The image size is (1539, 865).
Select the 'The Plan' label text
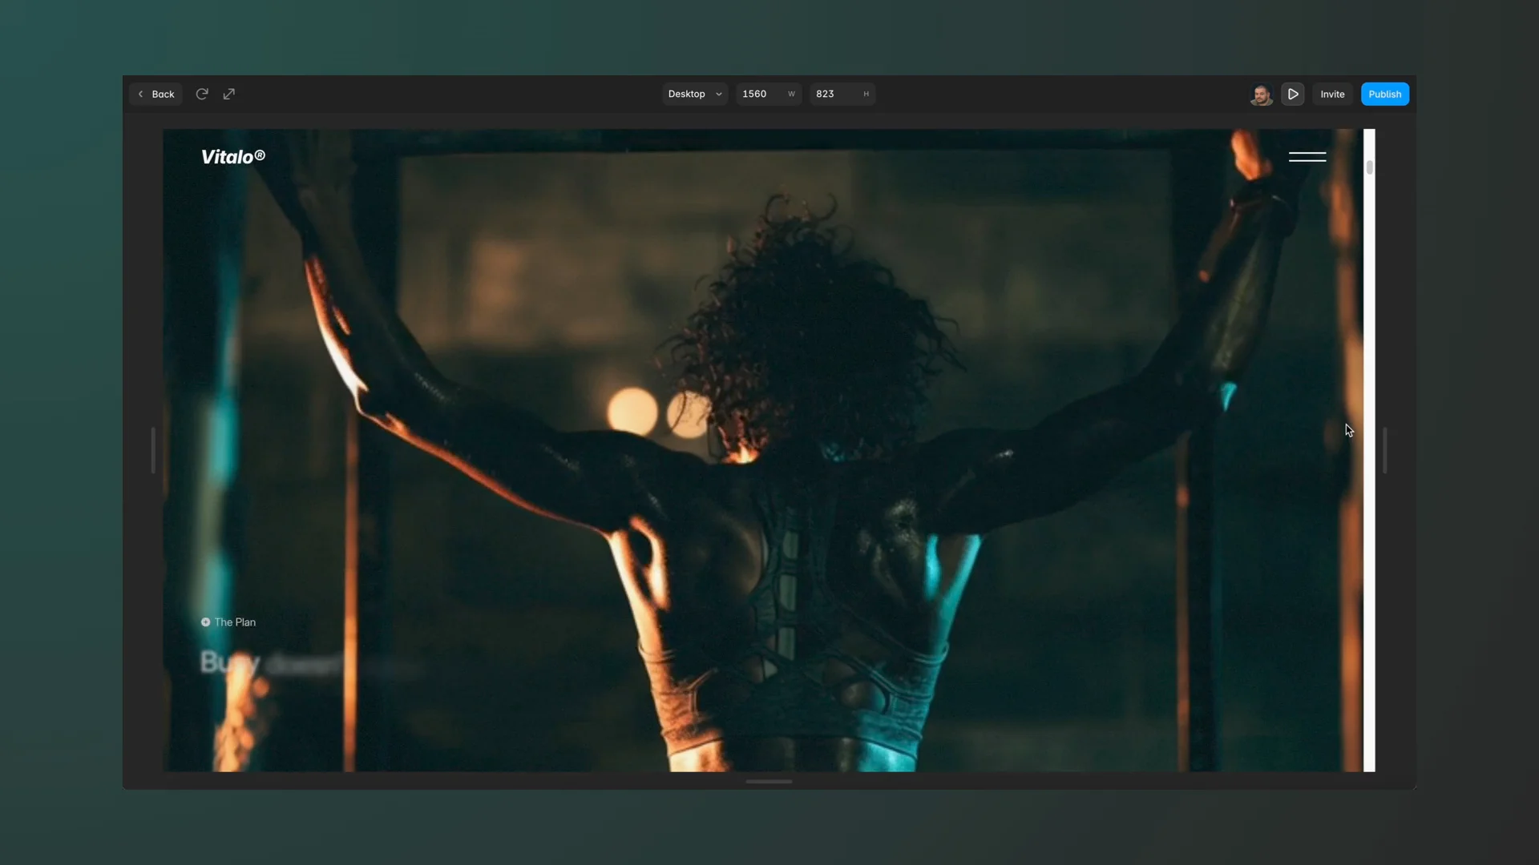(x=235, y=622)
